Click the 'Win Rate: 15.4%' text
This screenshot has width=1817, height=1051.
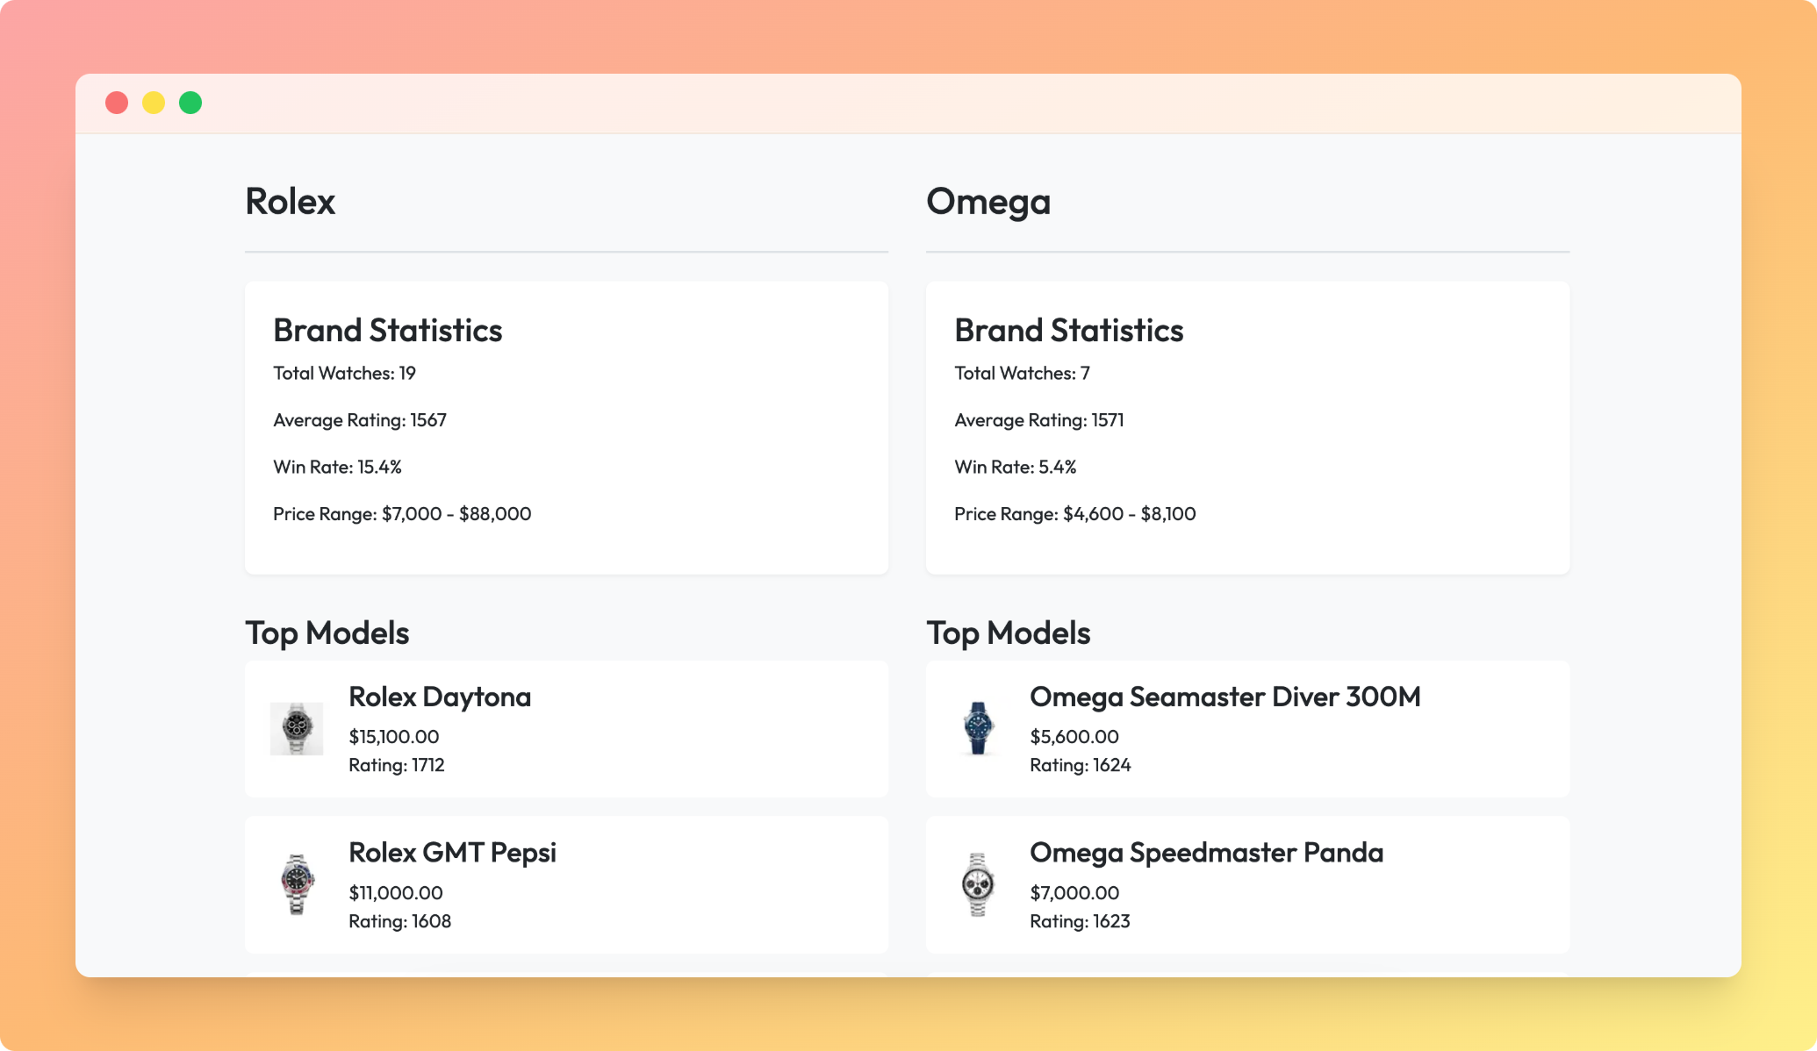[x=337, y=467]
